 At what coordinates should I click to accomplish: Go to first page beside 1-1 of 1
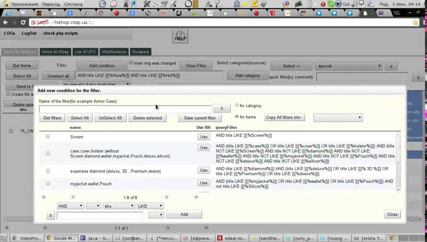point(7,228)
